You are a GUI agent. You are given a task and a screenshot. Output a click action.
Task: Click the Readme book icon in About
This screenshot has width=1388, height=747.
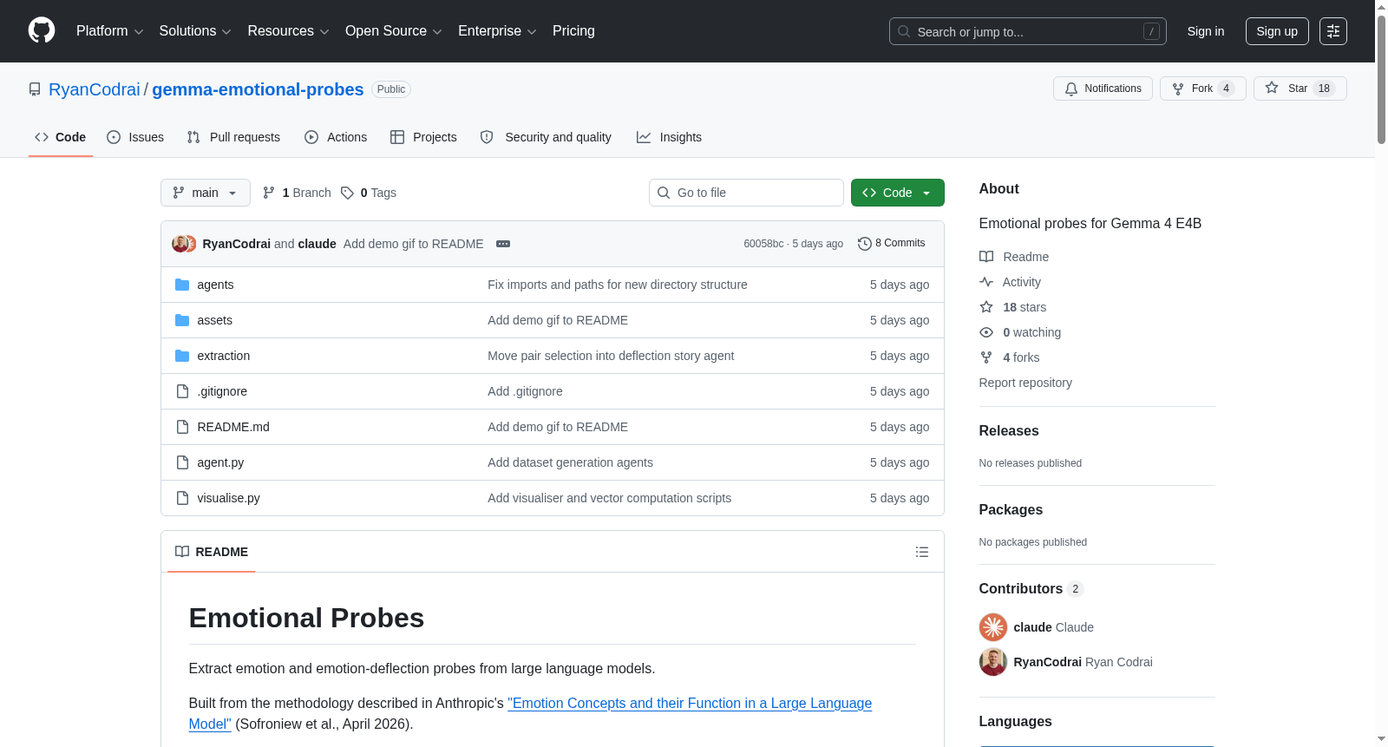pos(986,257)
